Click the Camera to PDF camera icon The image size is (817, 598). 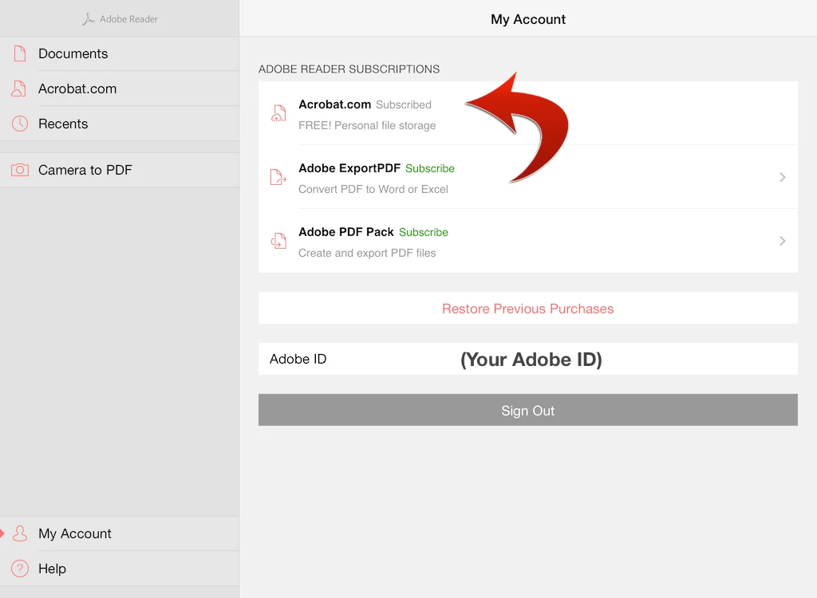pos(20,170)
